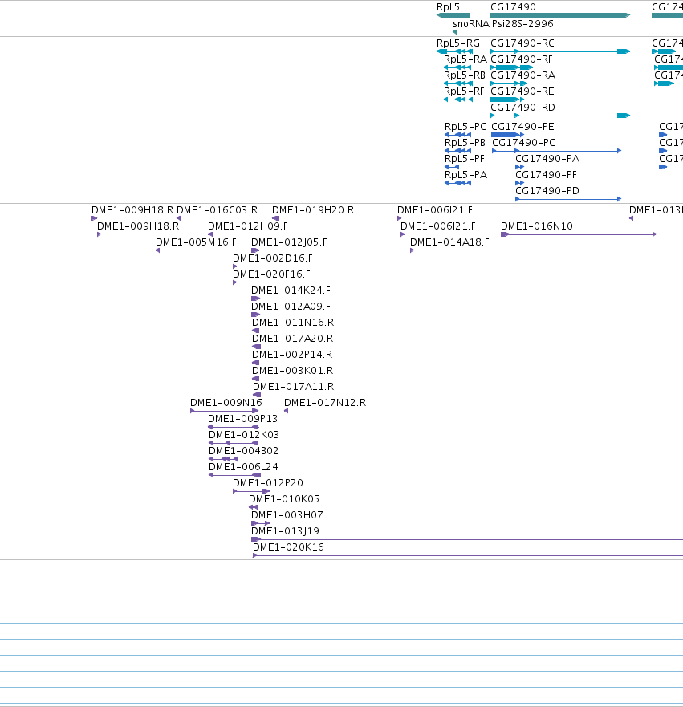
Task: Choose the DME1-017A11.R read
Action: [257, 395]
